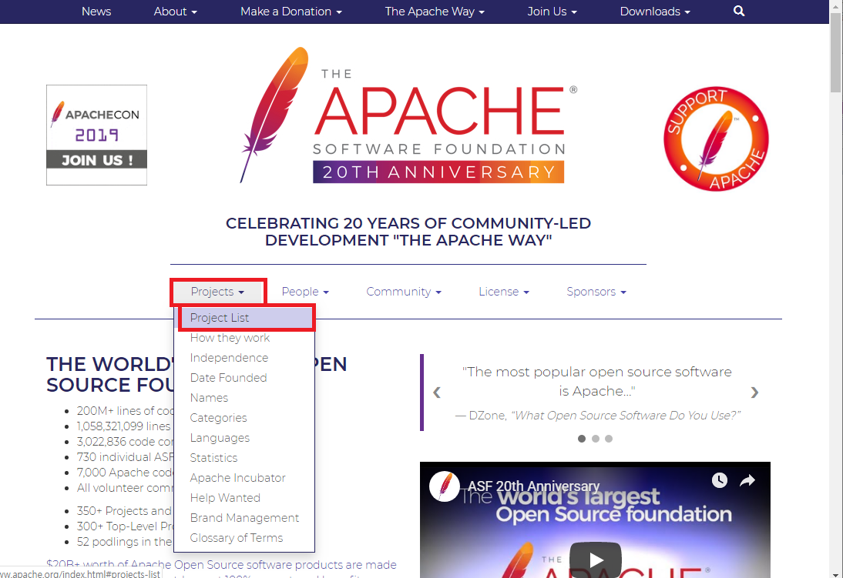Expand the Join Us dropdown
Image resolution: width=843 pixels, height=578 pixels.
click(x=552, y=12)
